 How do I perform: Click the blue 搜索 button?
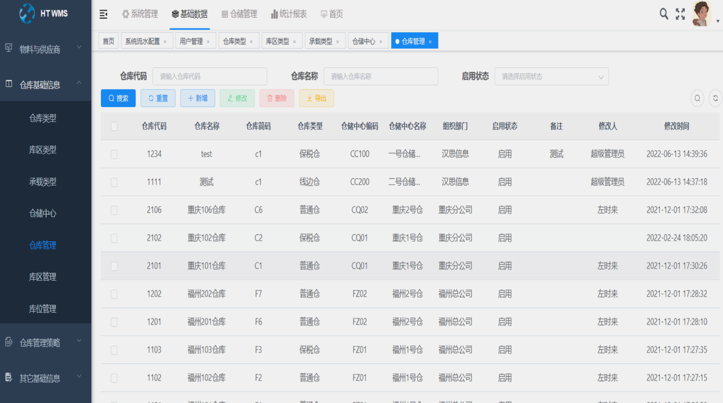[x=118, y=98]
